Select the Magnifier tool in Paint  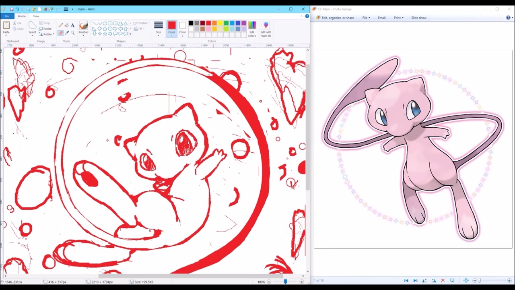click(x=72, y=33)
